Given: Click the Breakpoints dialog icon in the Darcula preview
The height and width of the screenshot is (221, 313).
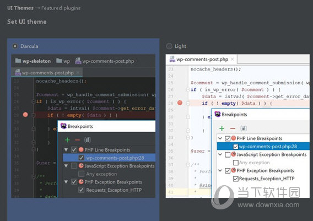Looking at the screenshot, I should coord(63,126).
